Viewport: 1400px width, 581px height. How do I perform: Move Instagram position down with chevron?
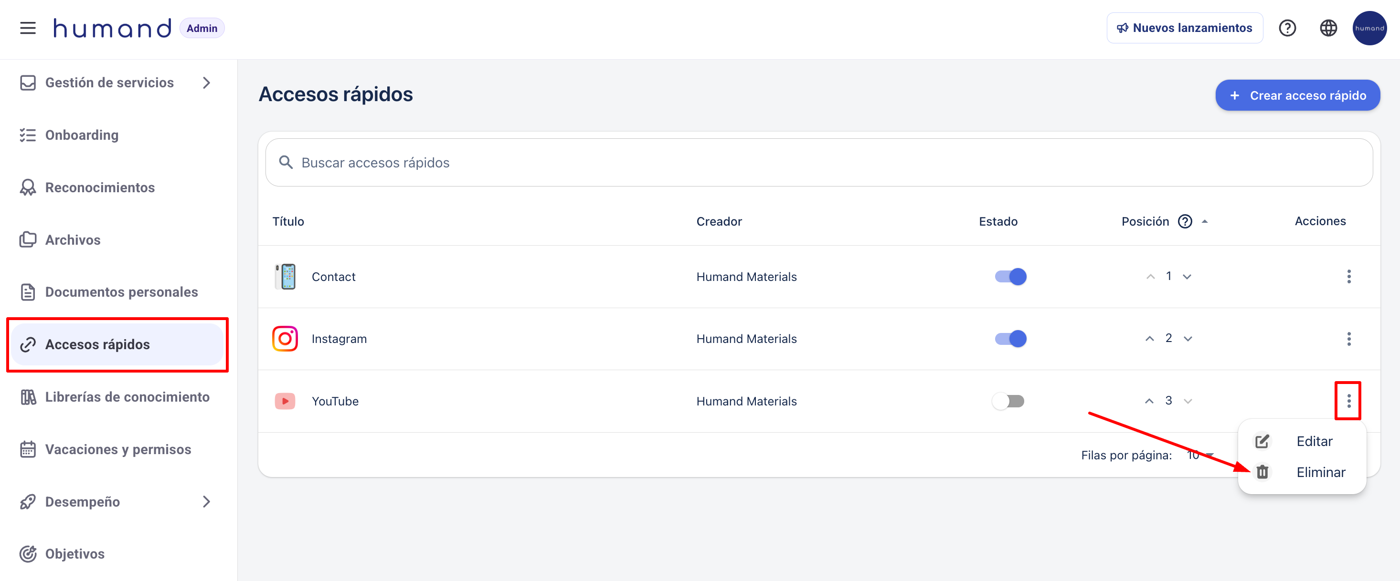tap(1188, 339)
